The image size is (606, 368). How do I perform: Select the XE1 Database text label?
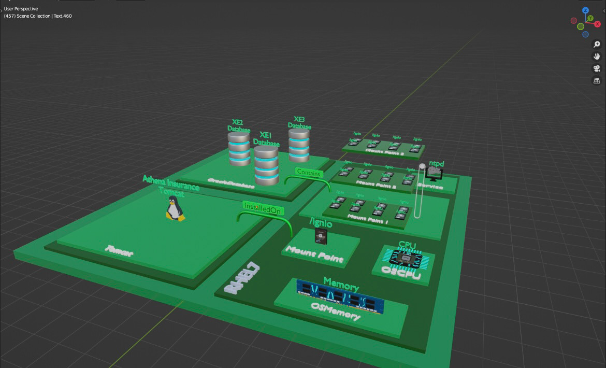(x=266, y=139)
